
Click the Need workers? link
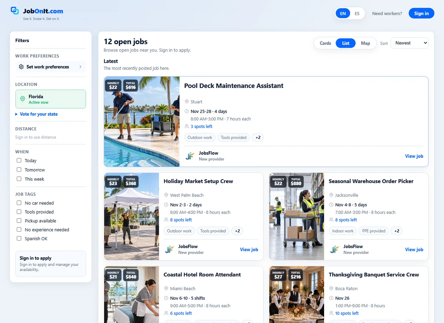(387, 13)
